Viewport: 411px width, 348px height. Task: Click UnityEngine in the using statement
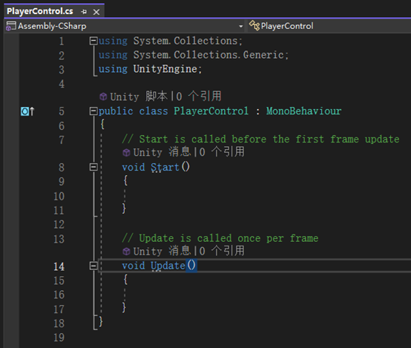[x=165, y=69]
